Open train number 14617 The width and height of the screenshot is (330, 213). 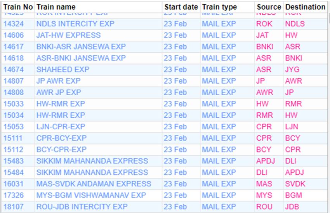click(x=14, y=46)
